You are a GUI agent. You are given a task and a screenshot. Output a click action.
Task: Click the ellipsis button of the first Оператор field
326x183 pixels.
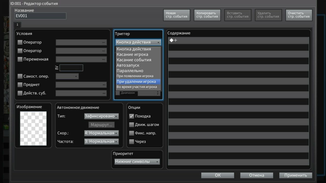[x=103, y=42]
